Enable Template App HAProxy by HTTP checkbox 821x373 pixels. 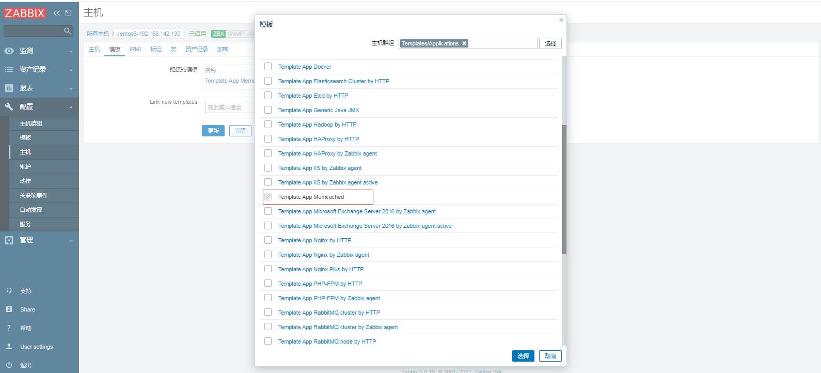268,138
